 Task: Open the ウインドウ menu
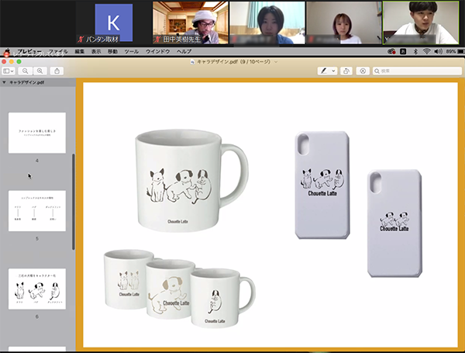pos(157,51)
